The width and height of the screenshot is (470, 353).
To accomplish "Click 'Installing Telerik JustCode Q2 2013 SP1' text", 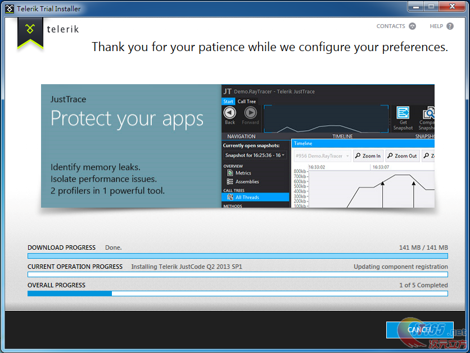I will pyautogui.click(x=187, y=267).
